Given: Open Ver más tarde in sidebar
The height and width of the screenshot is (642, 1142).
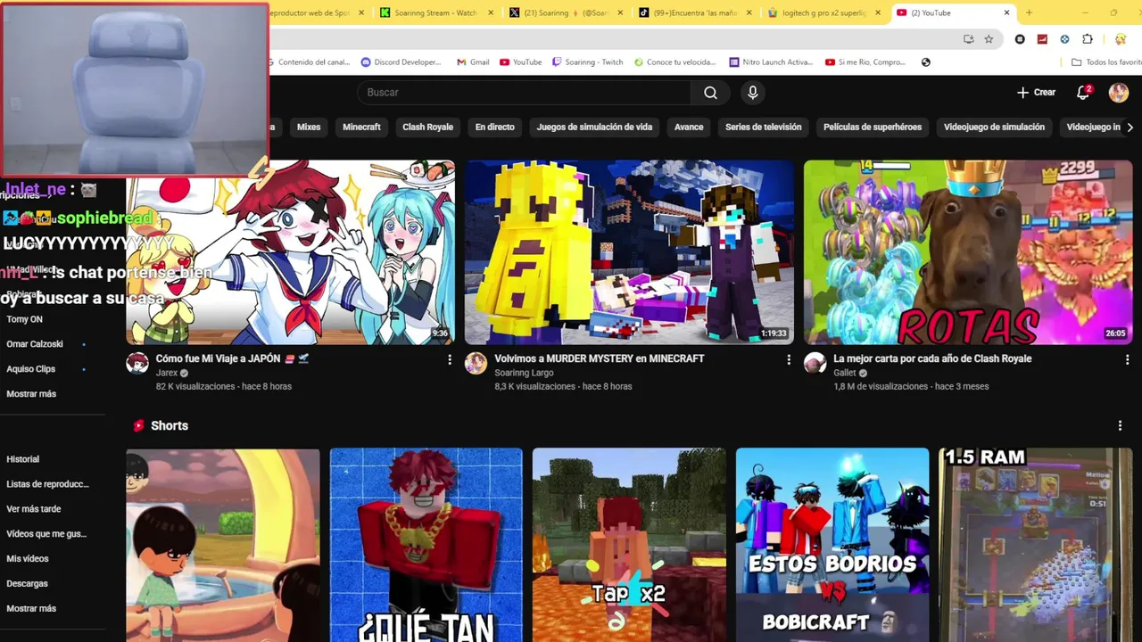Looking at the screenshot, I should (34, 509).
